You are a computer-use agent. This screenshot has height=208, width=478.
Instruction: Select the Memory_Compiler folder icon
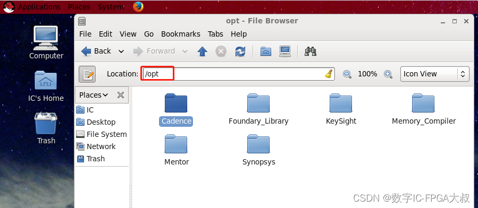coord(423,103)
